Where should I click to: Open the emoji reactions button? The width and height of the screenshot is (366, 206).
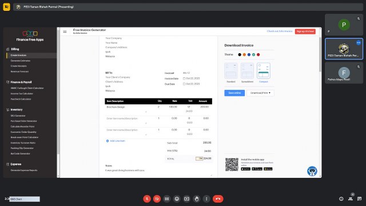pyautogui.click(x=177, y=199)
